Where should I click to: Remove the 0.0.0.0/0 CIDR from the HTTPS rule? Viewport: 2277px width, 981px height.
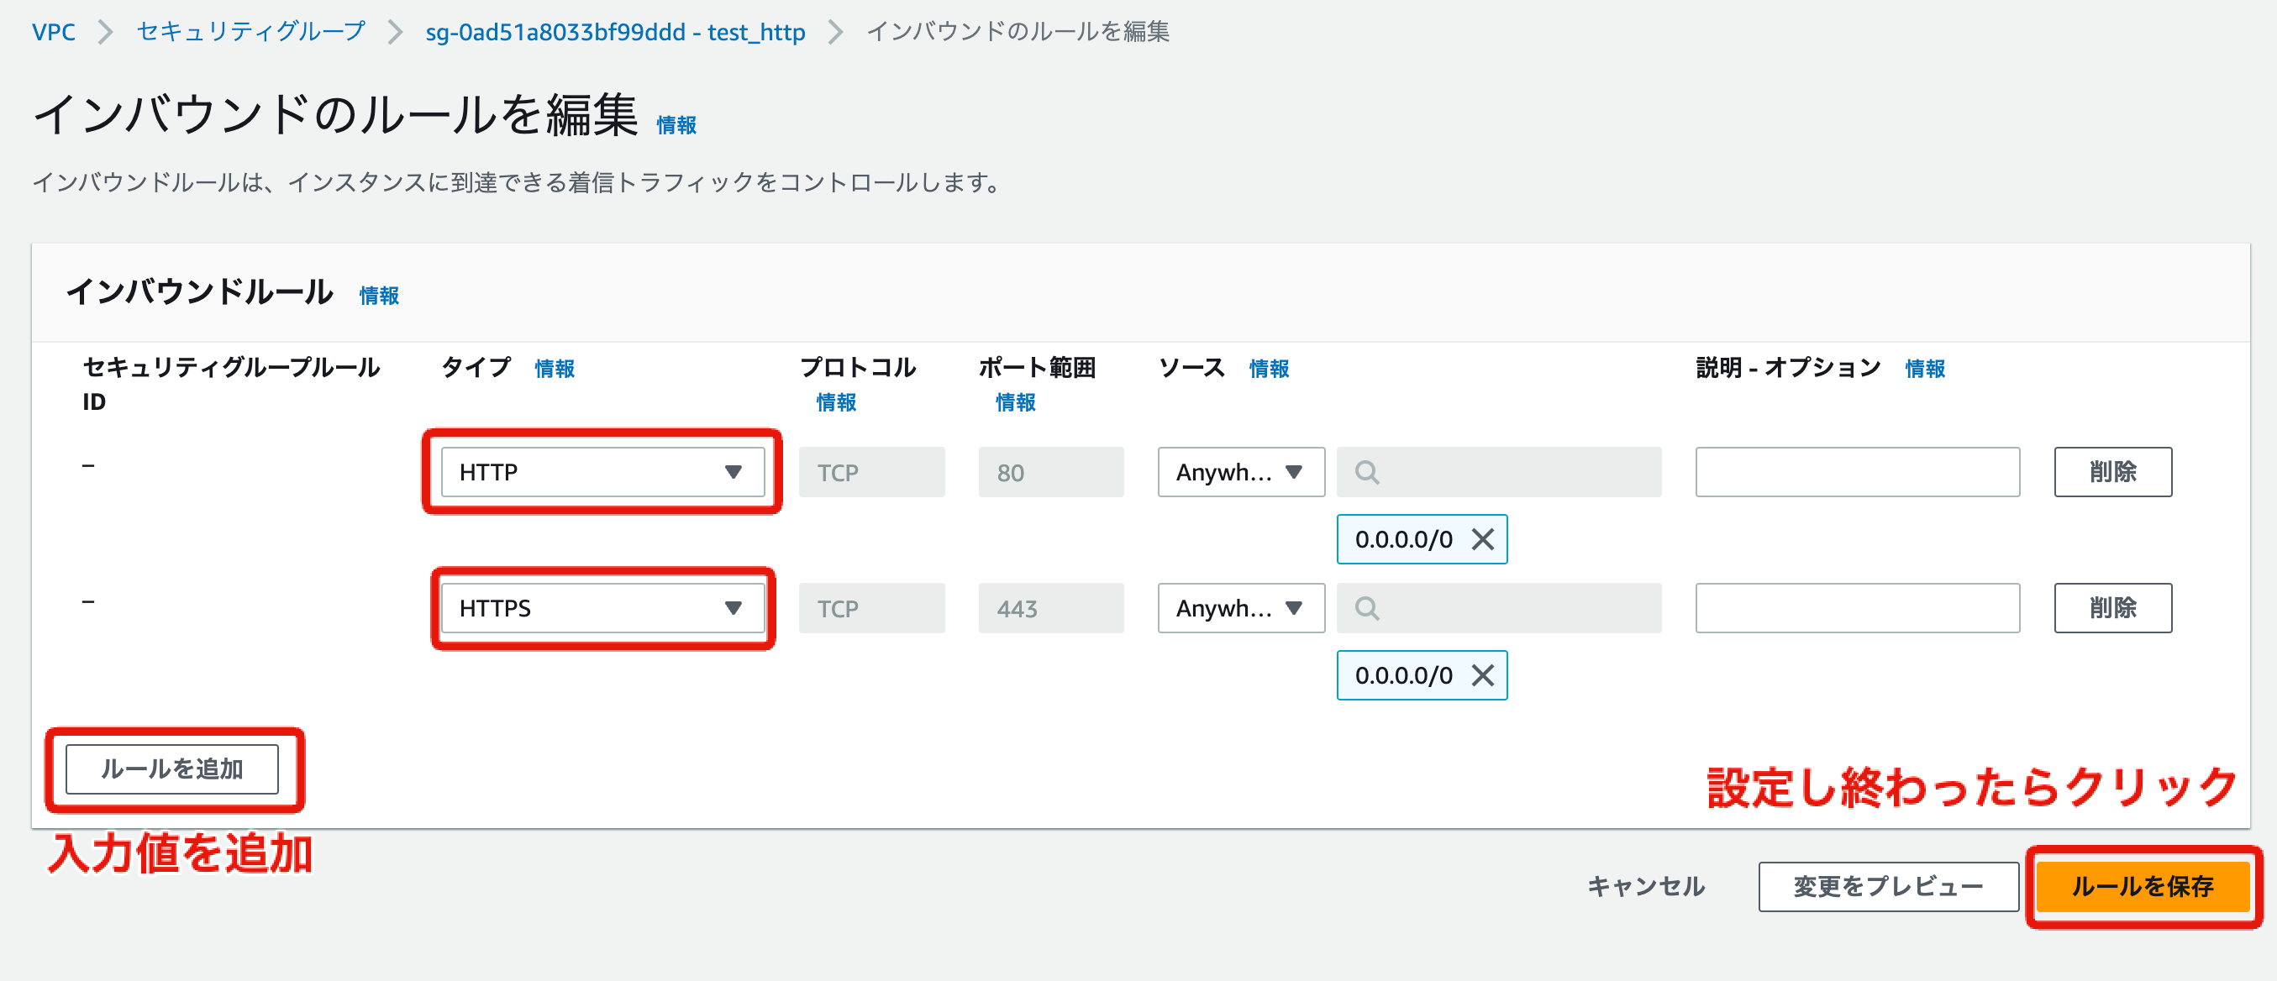coord(1481,675)
